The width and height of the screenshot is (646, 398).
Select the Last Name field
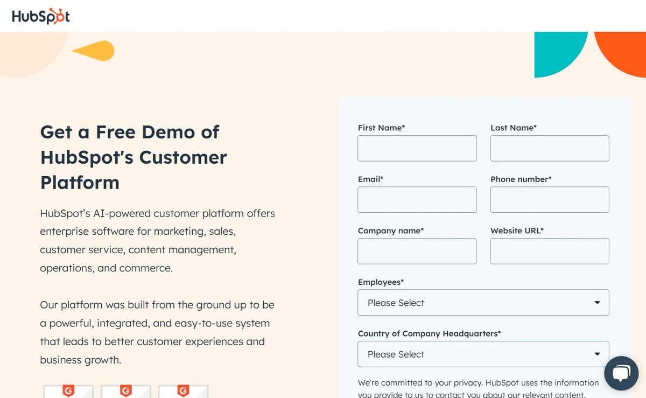click(549, 148)
